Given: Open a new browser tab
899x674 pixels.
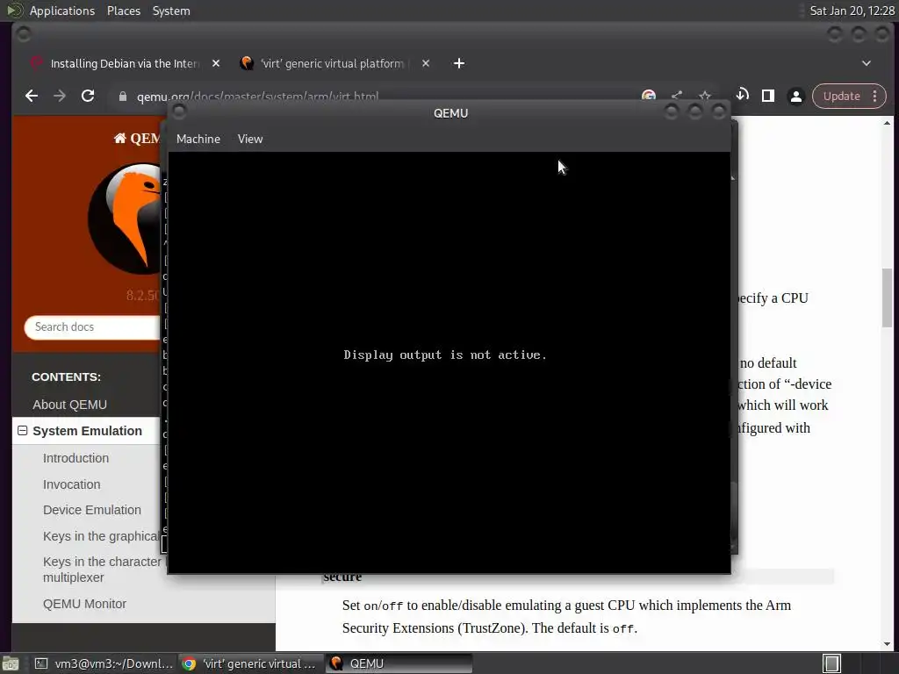Looking at the screenshot, I should (x=458, y=63).
